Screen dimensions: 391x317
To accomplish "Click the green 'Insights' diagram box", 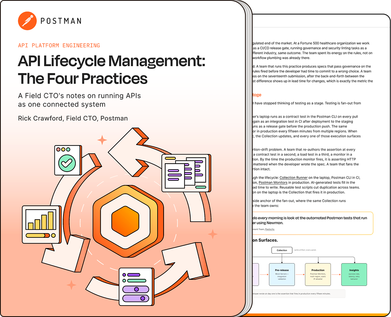I will pos(354,275).
